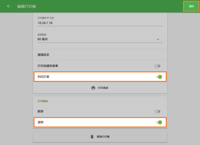Select the delete bin icon at bottom
The image size is (200, 145).
coord(91,136)
